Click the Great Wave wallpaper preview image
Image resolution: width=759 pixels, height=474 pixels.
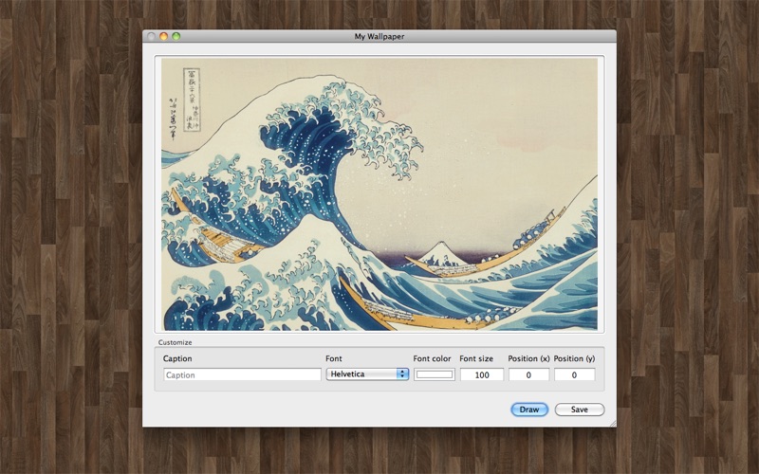[379, 194]
